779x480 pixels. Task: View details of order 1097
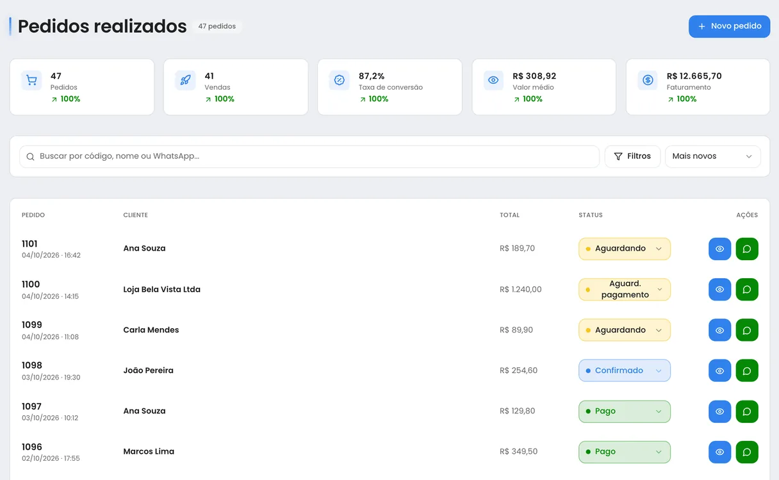(x=719, y=411)
